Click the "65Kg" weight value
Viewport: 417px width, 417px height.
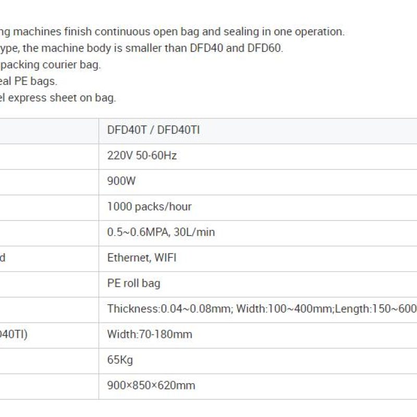[120, 360]
